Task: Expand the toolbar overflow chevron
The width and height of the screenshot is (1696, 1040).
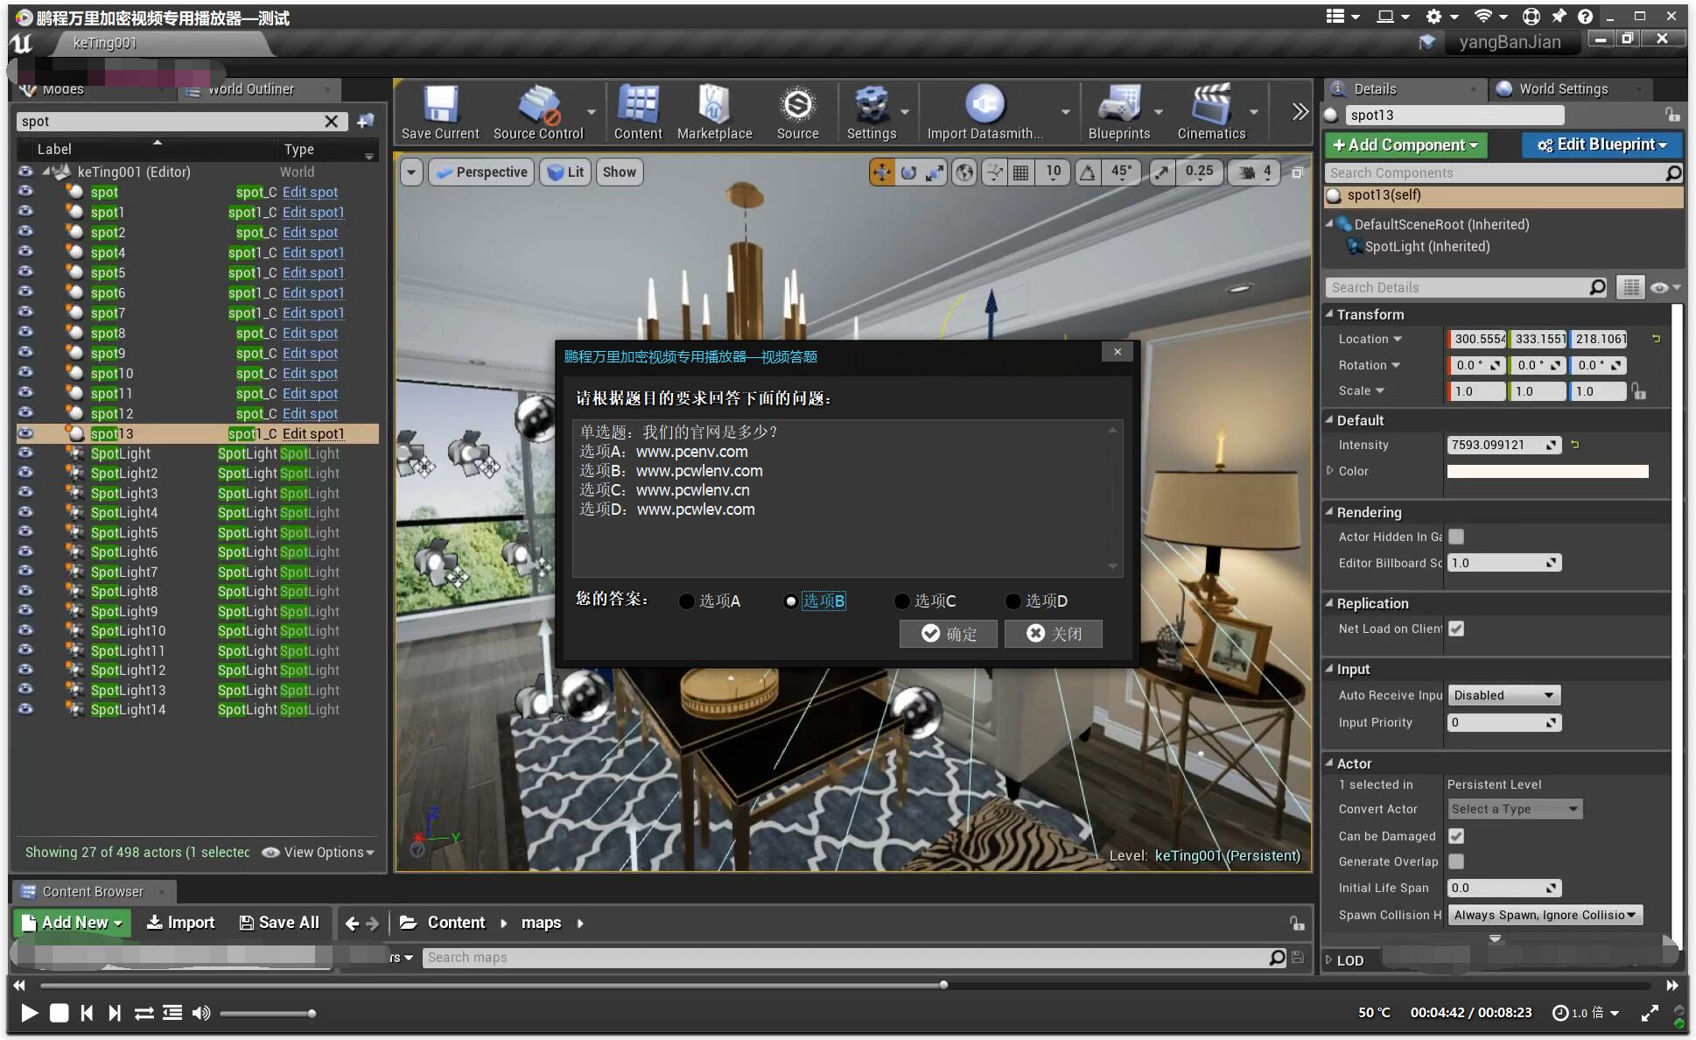Action: click(1300, 111)
